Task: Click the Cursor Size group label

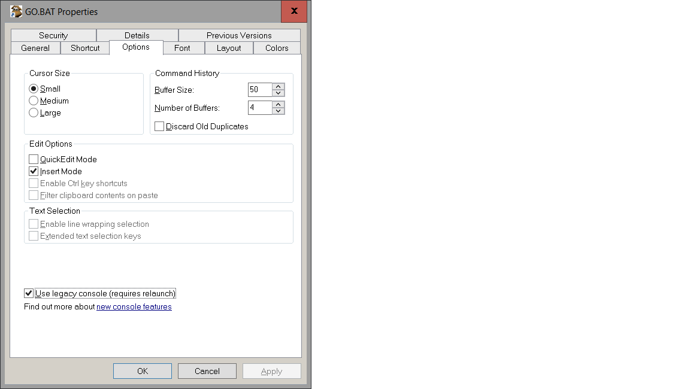Action: coord(50,74)
